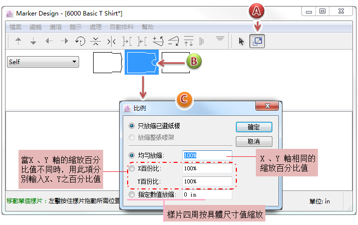
Task: Choose the 指定數值放縮 radio option
Action: coord(132,194)
